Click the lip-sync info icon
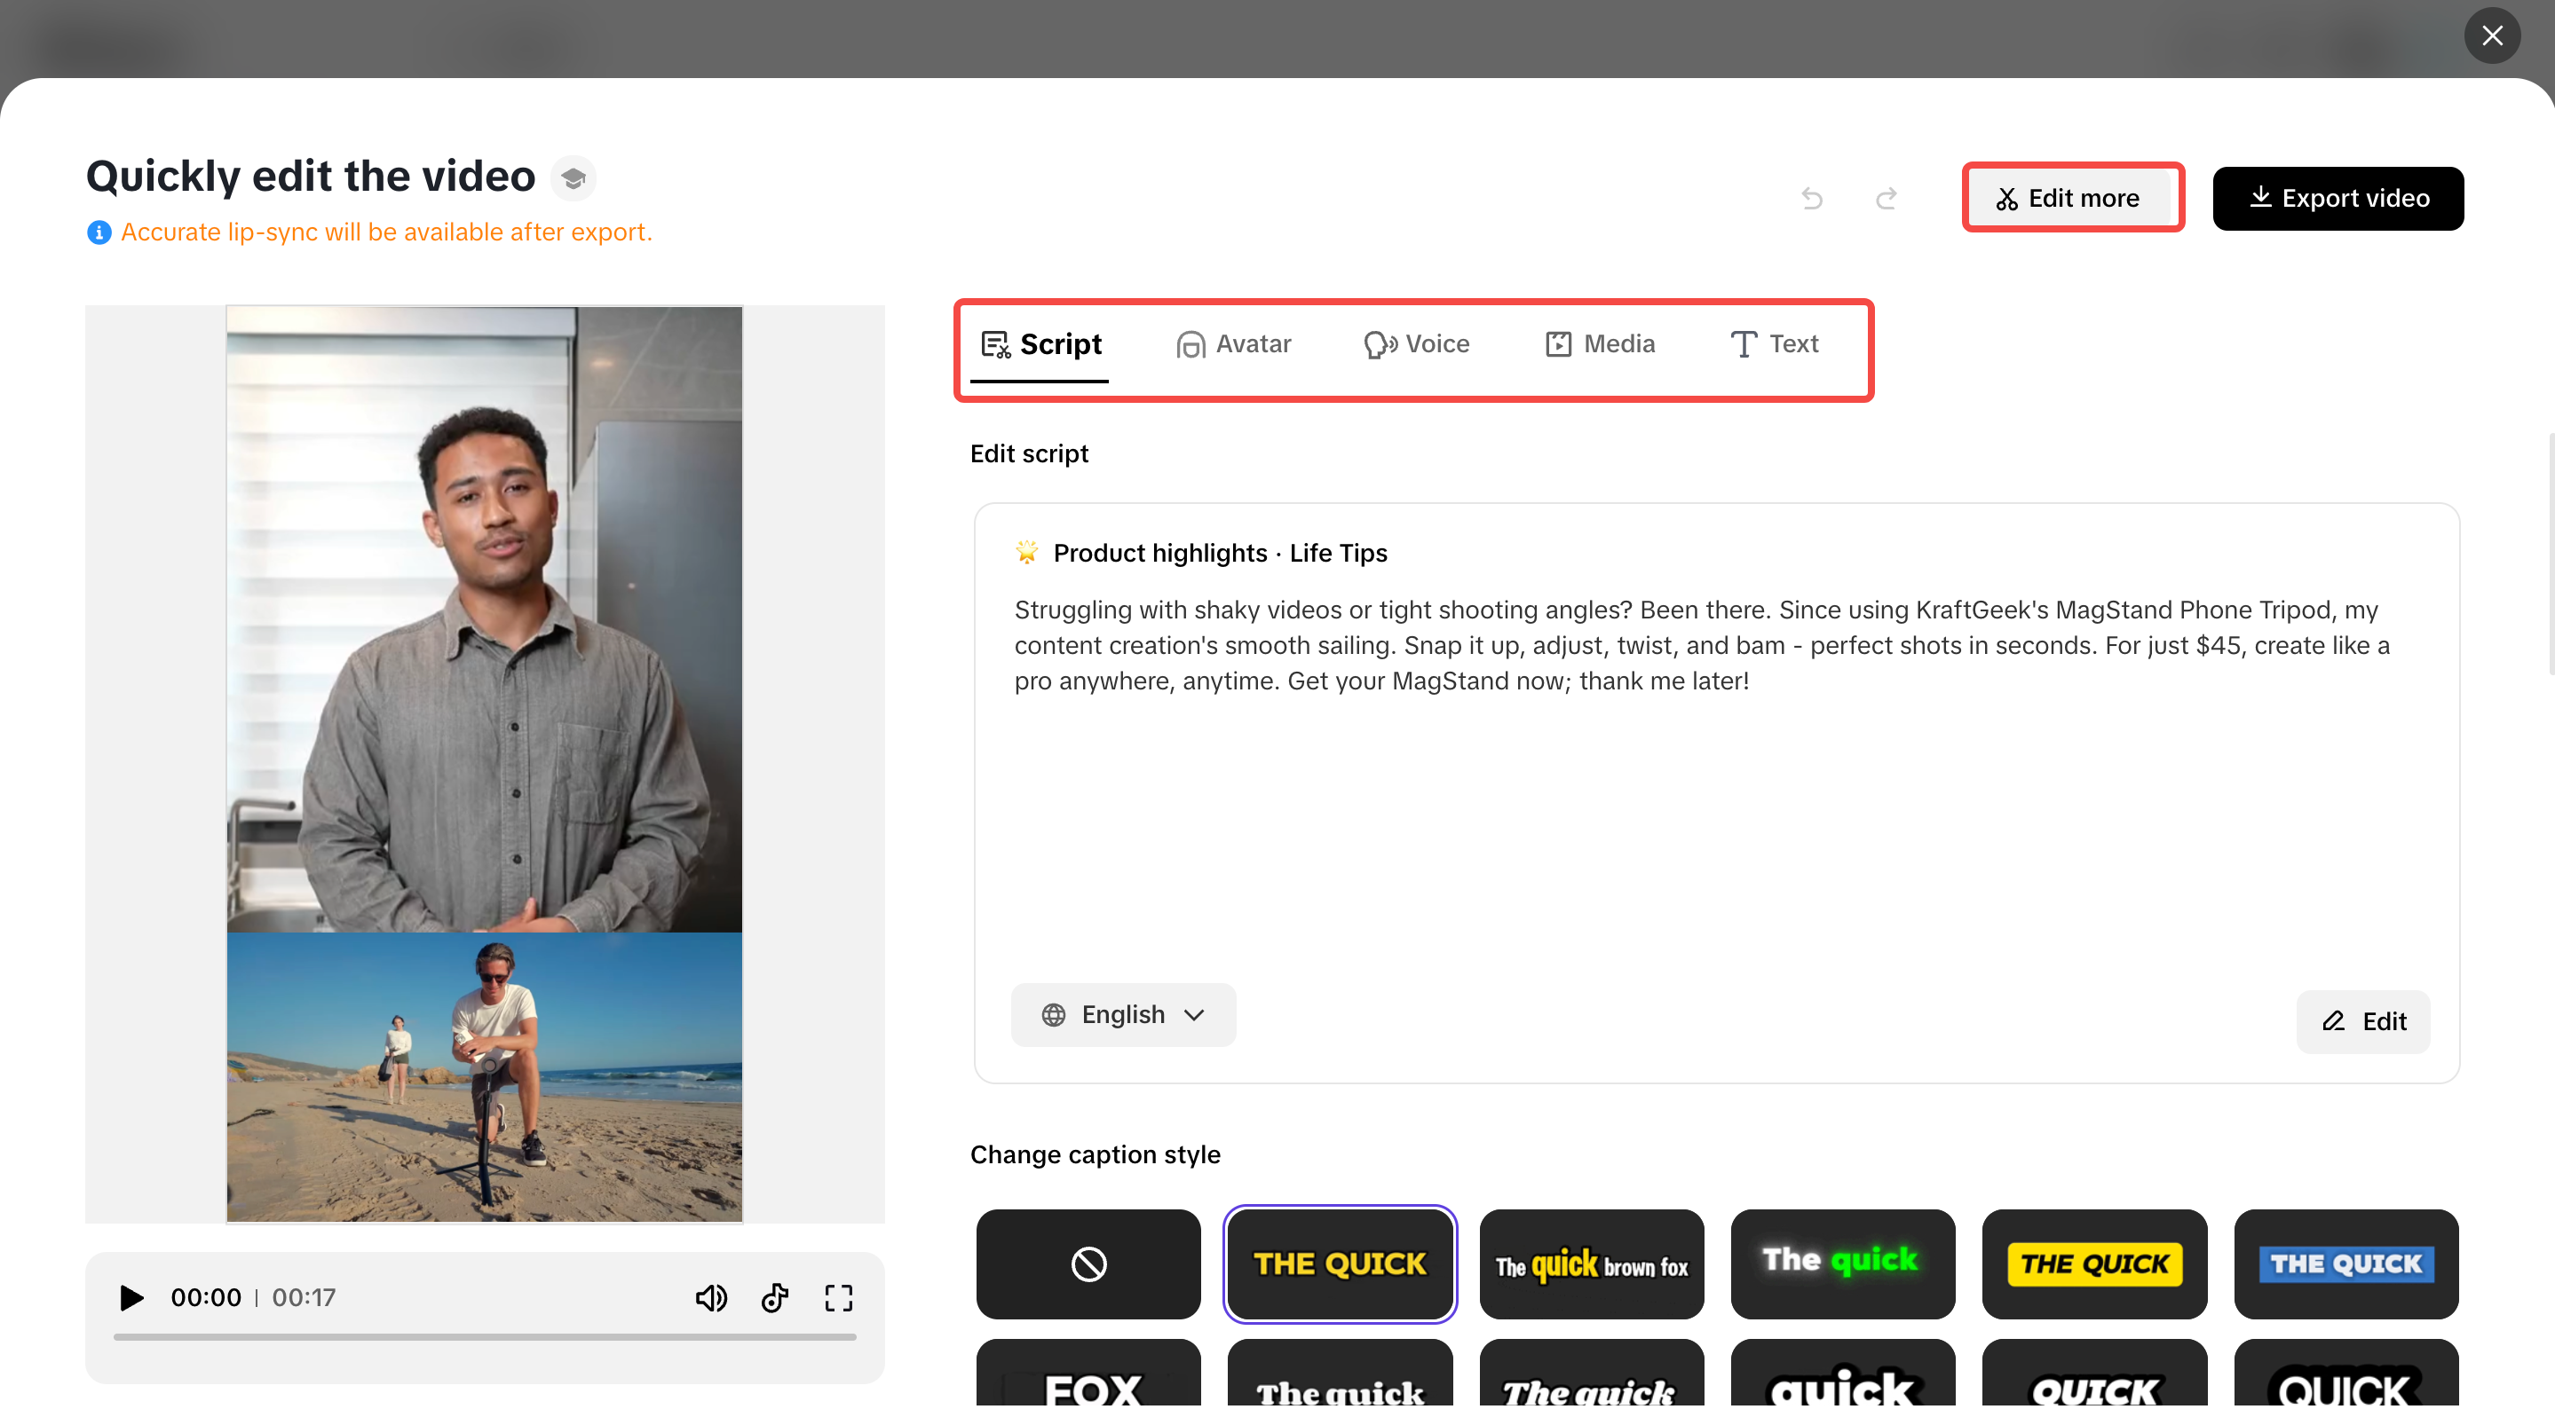Screen dimensions: 2555x1425 point(99,232)
